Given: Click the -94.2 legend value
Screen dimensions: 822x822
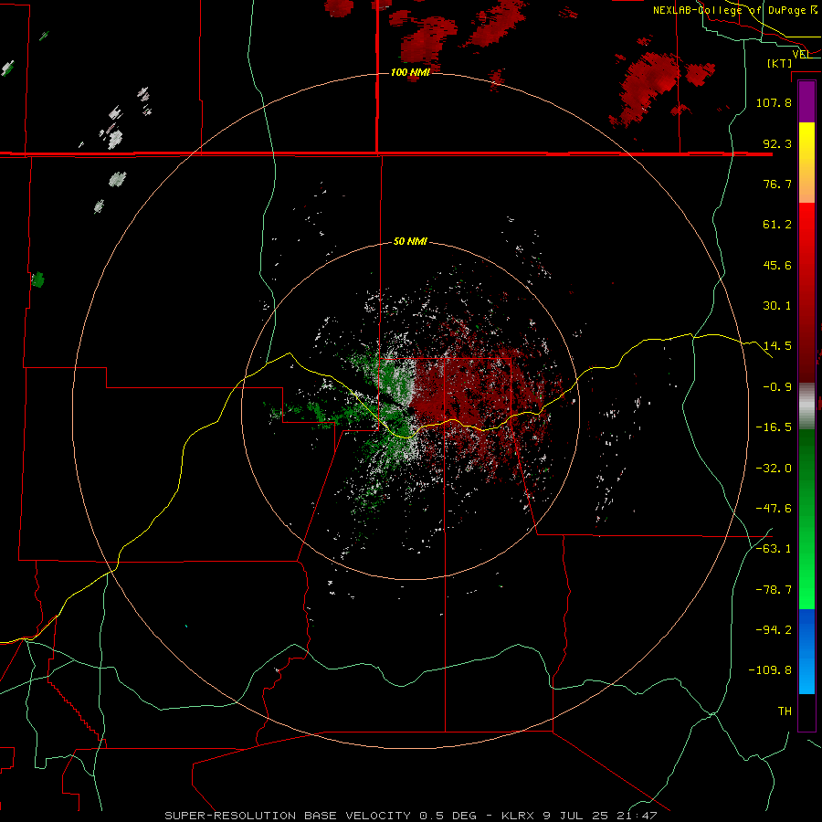Looking at the screenshot, I should [x=774, y=630].
